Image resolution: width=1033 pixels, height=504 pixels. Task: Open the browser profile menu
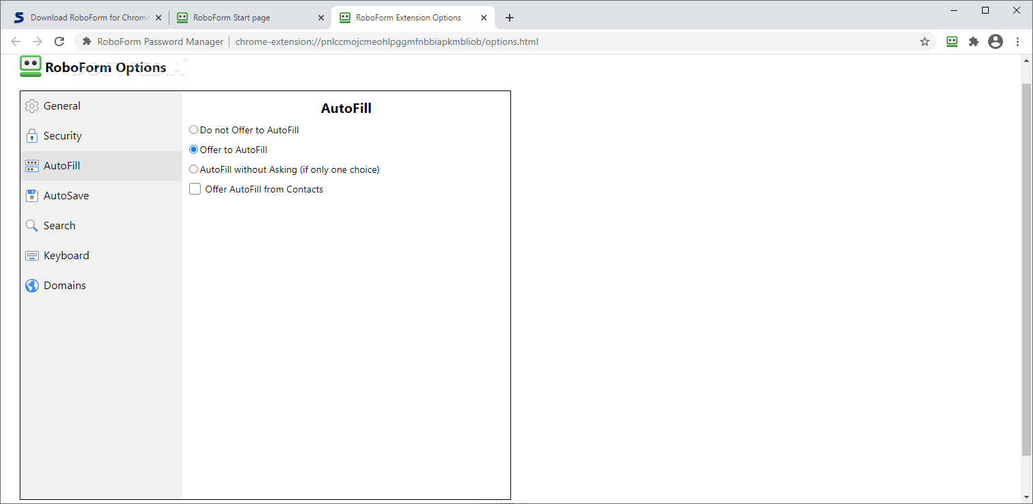pos(996,41)
